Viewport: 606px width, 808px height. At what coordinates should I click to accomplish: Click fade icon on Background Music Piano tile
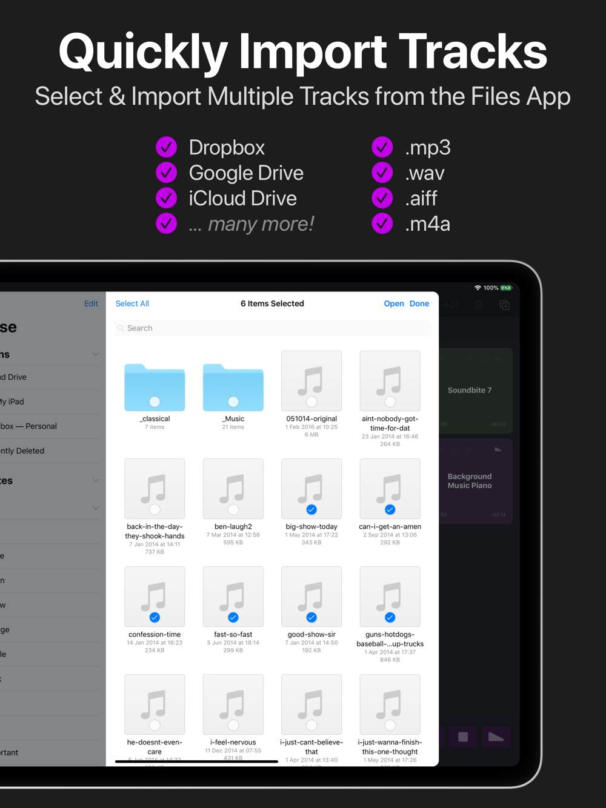[498, 449]
